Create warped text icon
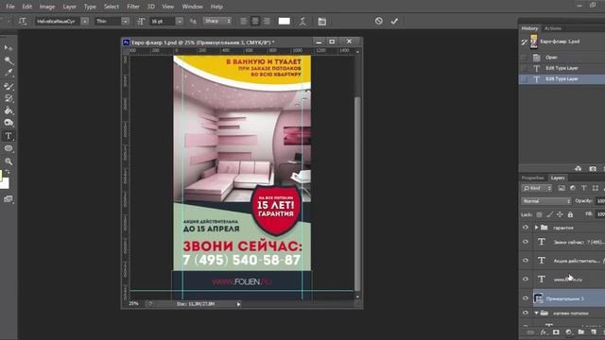605x340 pixels. coord(302,21)
